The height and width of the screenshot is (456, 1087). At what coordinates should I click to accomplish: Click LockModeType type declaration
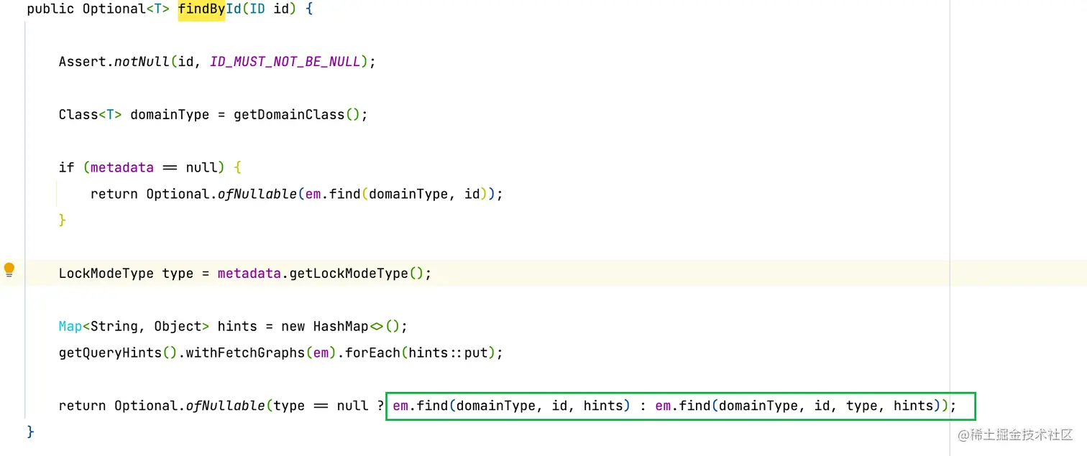click(x=127, y=274)
